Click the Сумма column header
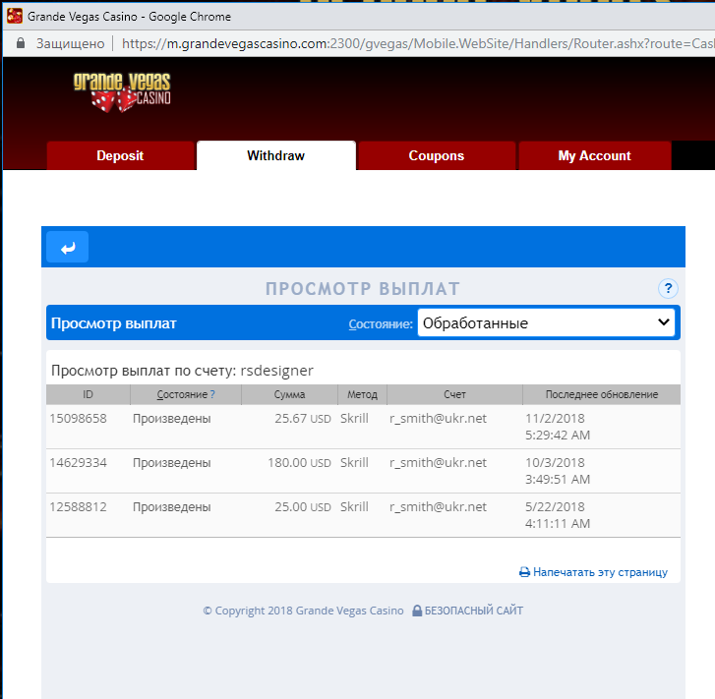 289,394
